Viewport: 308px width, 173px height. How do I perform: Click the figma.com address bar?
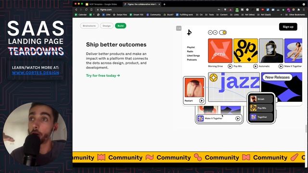[x=155, y=10]
